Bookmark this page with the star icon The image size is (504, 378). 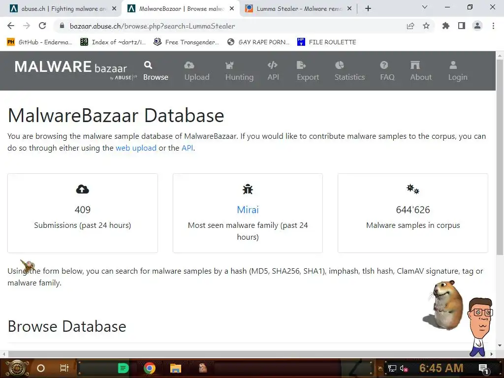426,26
